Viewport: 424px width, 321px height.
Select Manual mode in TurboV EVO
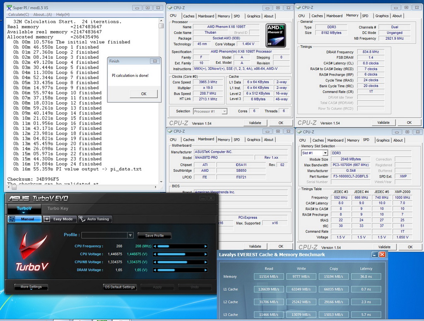[x=24, y=219]
